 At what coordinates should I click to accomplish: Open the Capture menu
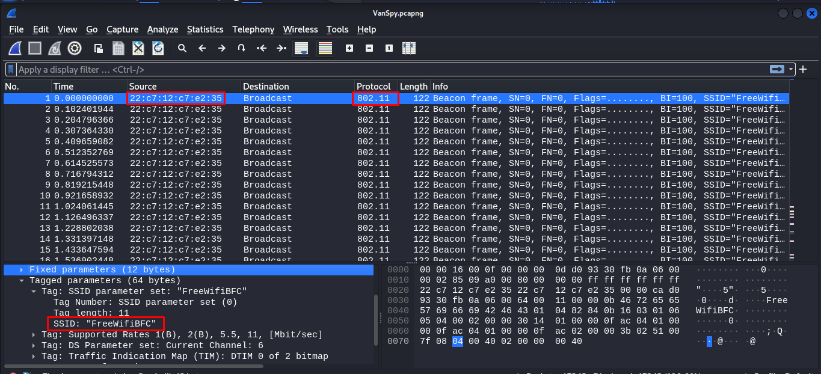point(123,29)
